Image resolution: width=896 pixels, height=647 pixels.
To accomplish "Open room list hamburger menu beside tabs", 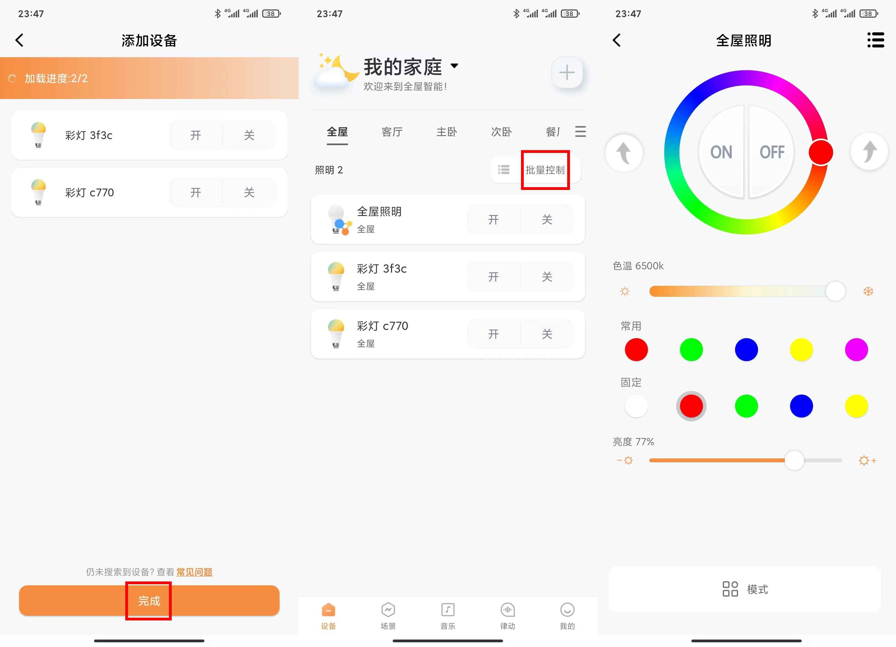I will point(580,132).
